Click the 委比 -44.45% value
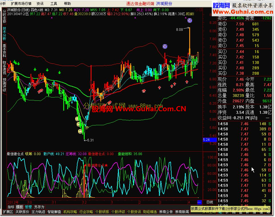The width and height of the screenshot is (275, 217). [x=237, y=18]
